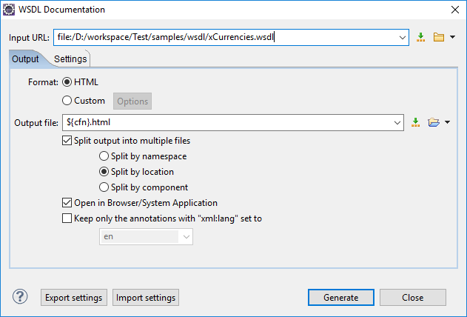Screen dimensions: 467x317
Task: Click the Insert Editor Variables icon beside Input URL
Action: click(421, 37)
